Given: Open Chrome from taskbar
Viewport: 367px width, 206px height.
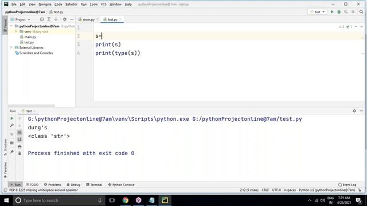Looking at the screenshot, I should tap(125, 200).
